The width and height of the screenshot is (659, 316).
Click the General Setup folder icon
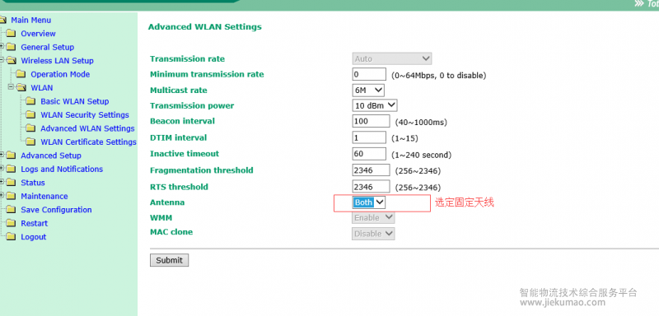tap(11, 47)
